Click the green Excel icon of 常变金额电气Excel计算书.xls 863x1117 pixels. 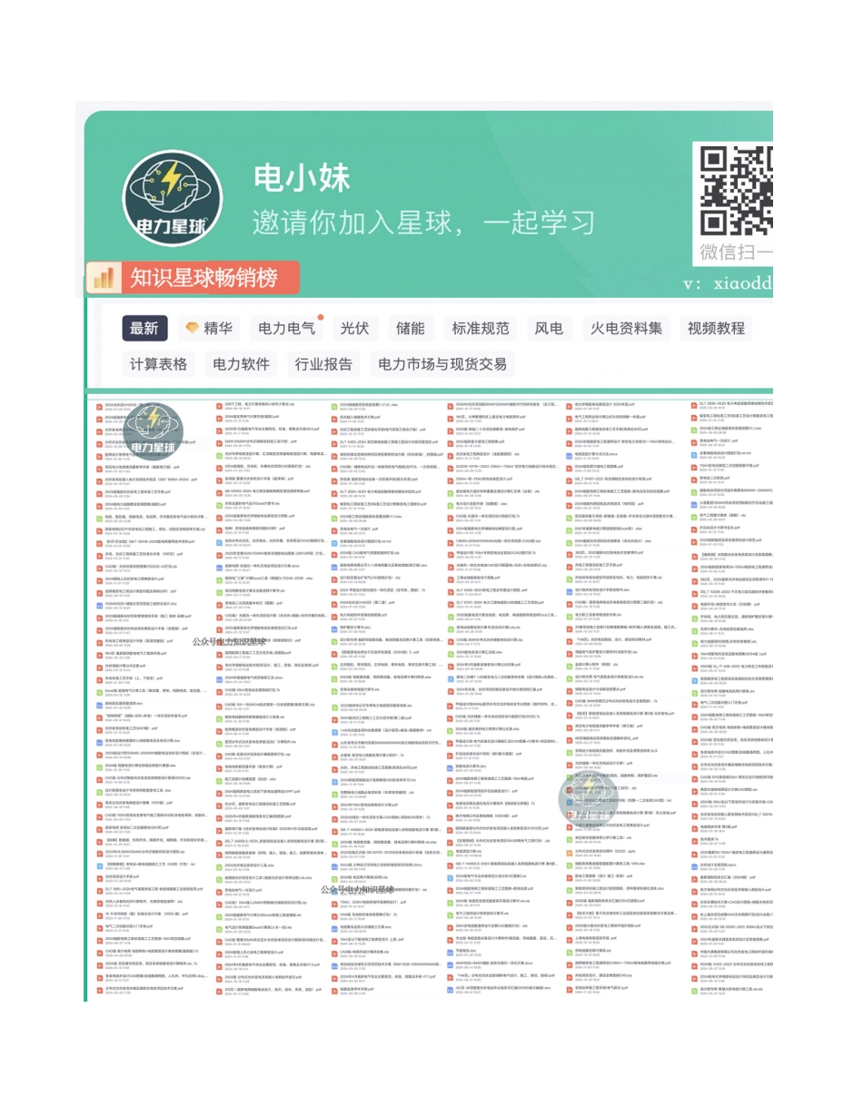(x=219, y=505)
